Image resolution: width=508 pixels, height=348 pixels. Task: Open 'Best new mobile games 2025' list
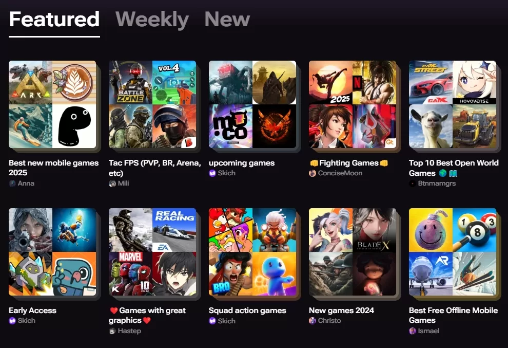(x=53, y=168)
